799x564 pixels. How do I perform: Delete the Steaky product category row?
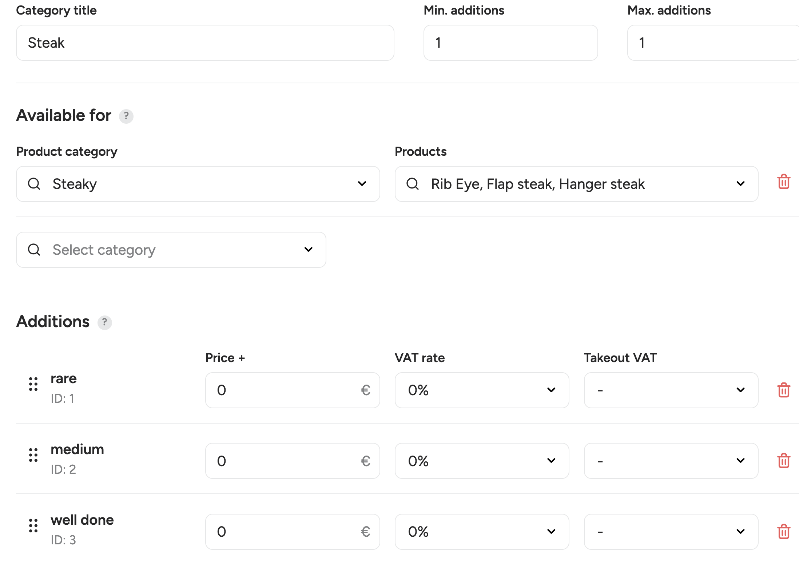[783, 182]
